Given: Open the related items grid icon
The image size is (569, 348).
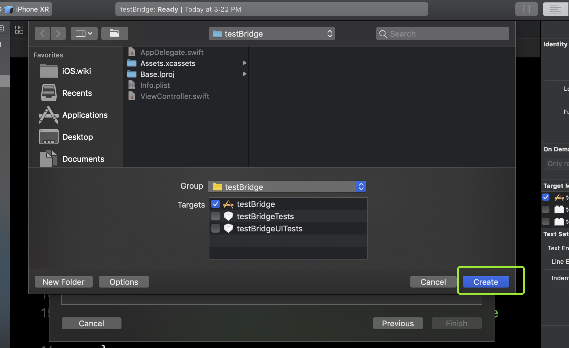Looking at the screenshot, I should tap(19, 29).
